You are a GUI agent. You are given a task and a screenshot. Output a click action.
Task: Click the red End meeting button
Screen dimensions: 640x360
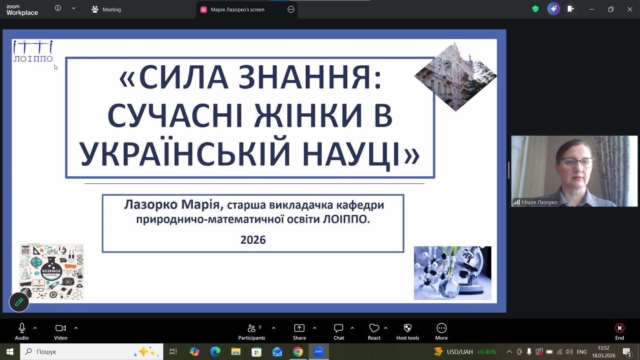[x=619, y=331]
